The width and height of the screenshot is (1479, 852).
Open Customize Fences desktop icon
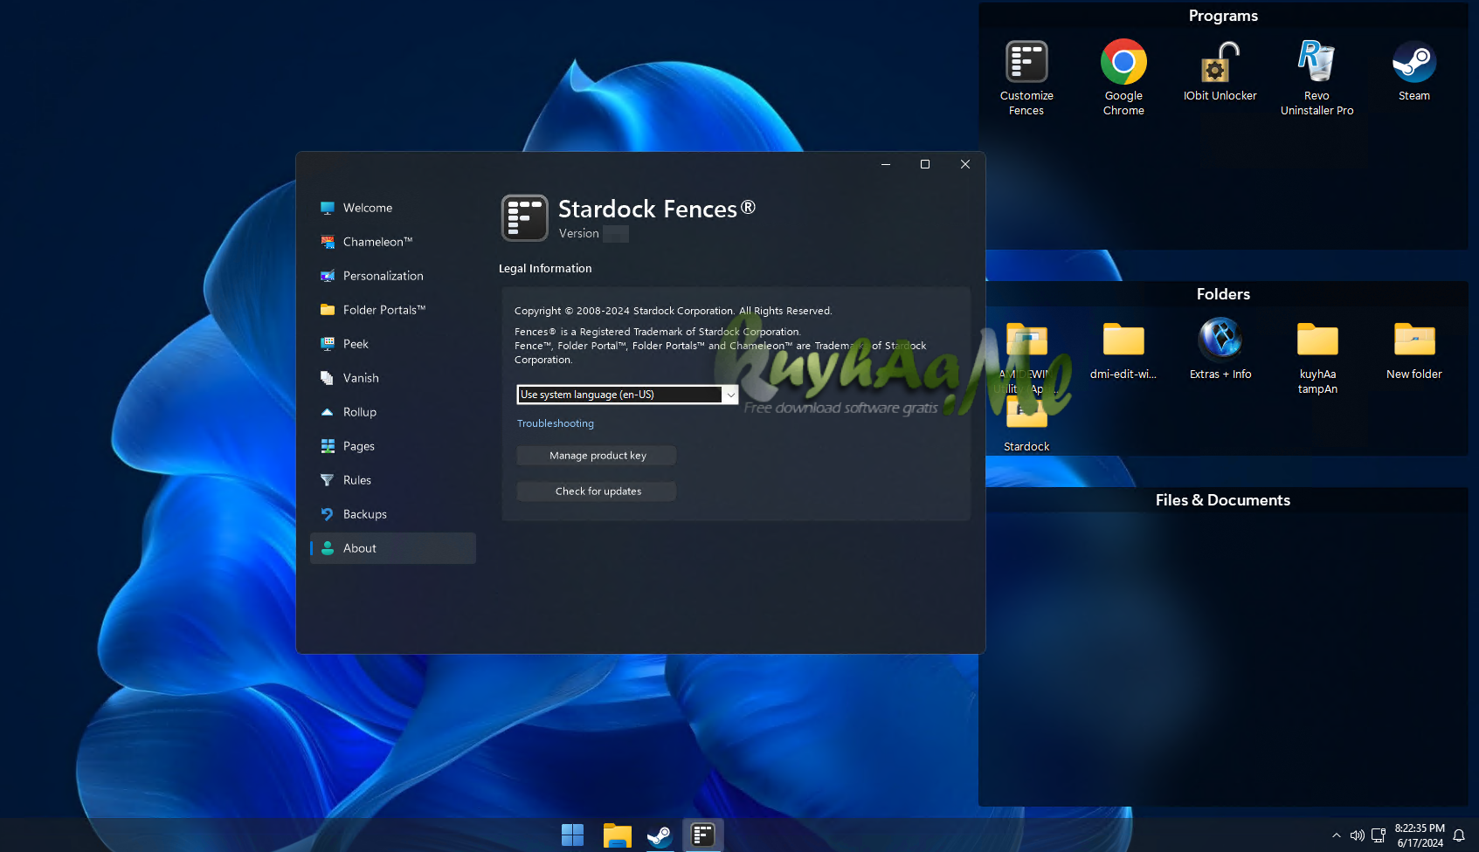1026,77
